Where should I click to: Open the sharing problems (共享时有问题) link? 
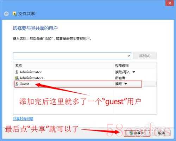[x=23, y=119]
